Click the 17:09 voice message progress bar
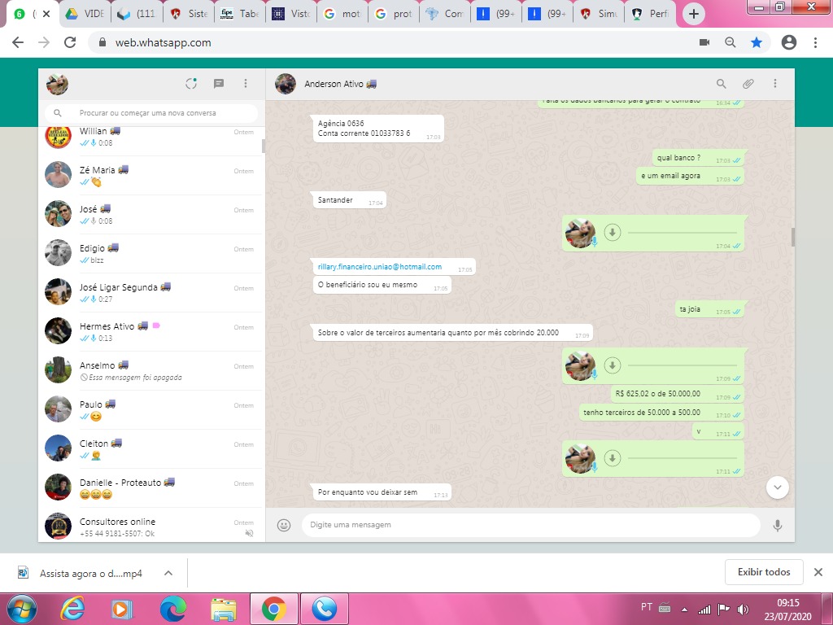The width and height of the screenshot is (833, 625). tap(682, 366)
